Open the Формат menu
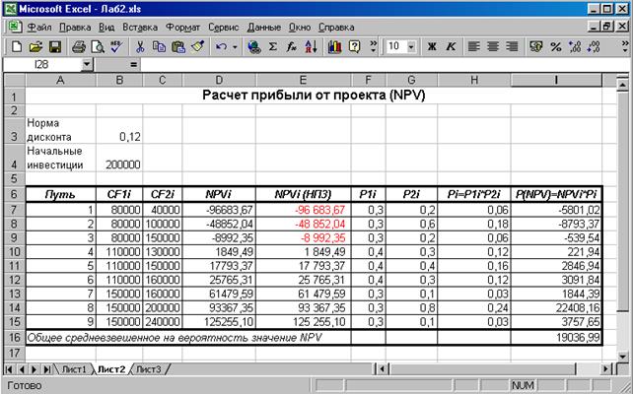 [x=182, y=28]
